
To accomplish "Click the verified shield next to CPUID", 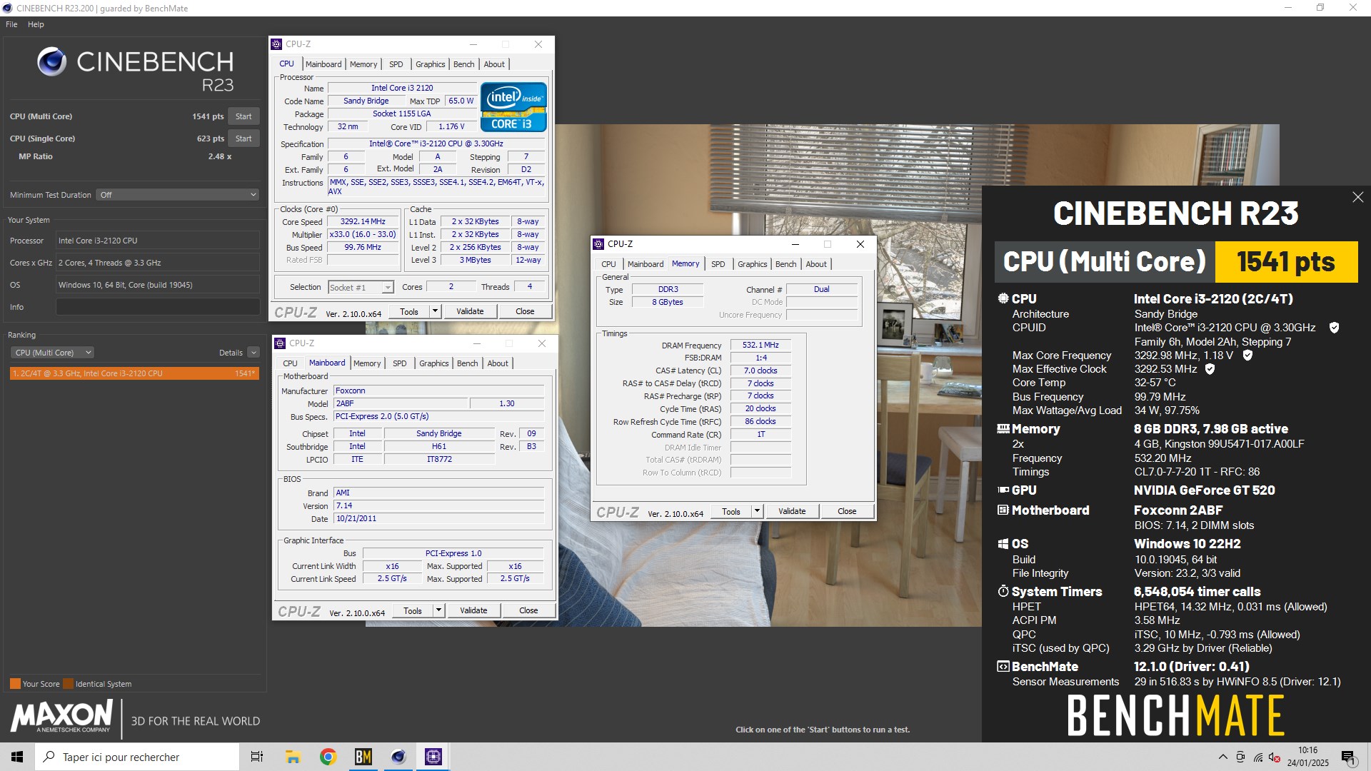I will click(1334, 328).
